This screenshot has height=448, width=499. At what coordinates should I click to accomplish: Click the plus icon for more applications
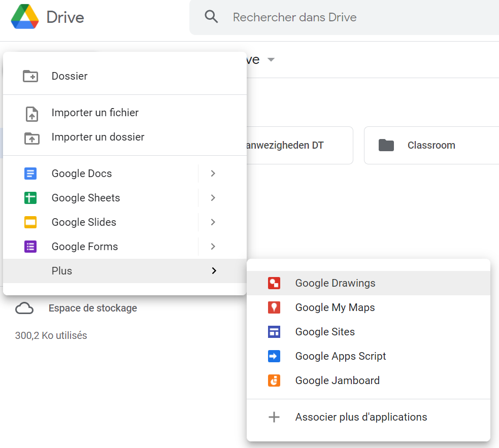point(274,417)
